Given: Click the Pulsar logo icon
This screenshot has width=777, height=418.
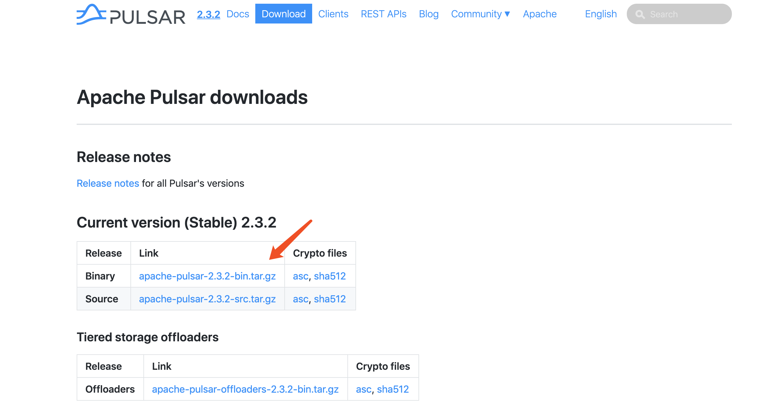Looking at the screenshot, I should coord(91,14).
